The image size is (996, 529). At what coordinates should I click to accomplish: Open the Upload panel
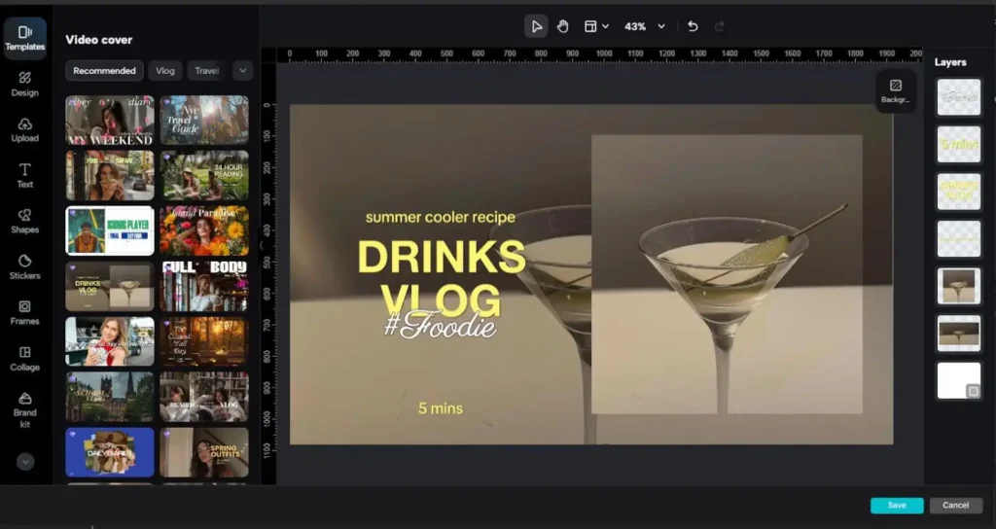point(24,129)
